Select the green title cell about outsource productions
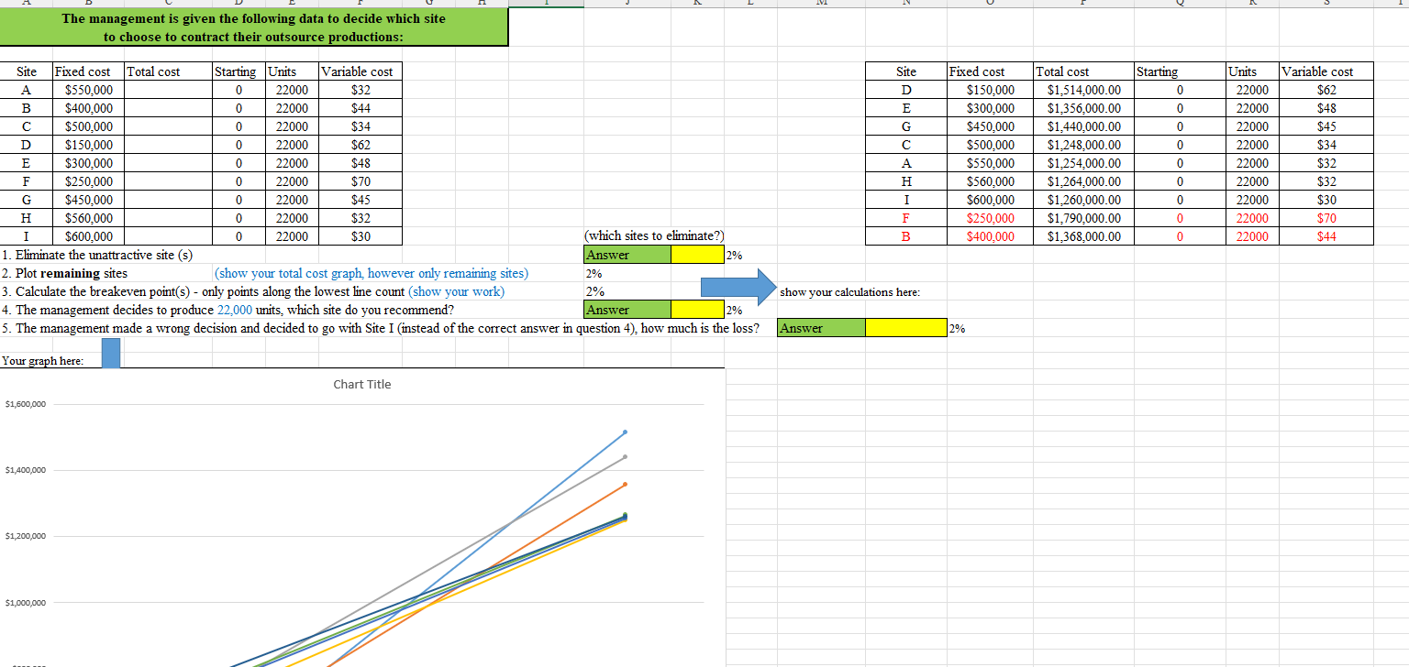This screenshot has height=667, width=1409. tap(254, 27)
